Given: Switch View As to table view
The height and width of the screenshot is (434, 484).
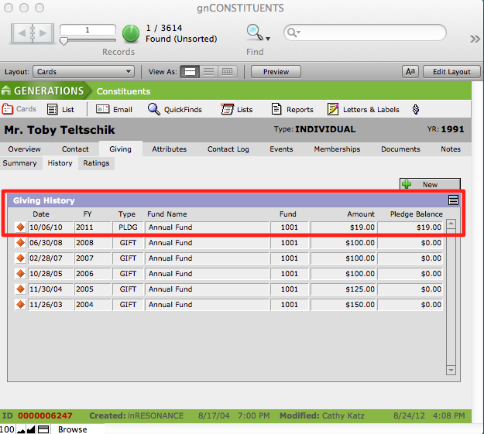Looking at the screenshot, I should pos(227,72).
